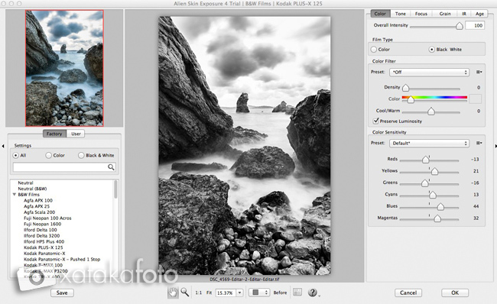Select Kodak PLUS-X 125 preset
497x304 pixels.
(44, 247)
